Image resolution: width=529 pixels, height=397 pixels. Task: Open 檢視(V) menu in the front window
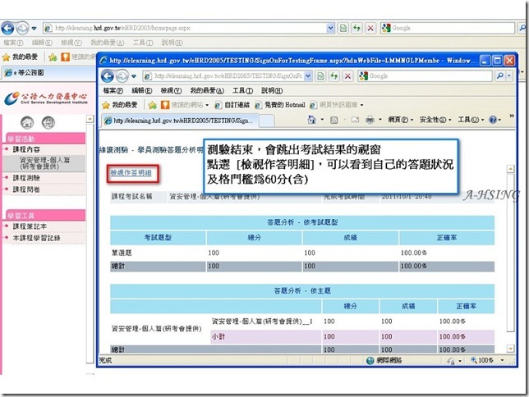click(171, 91)
